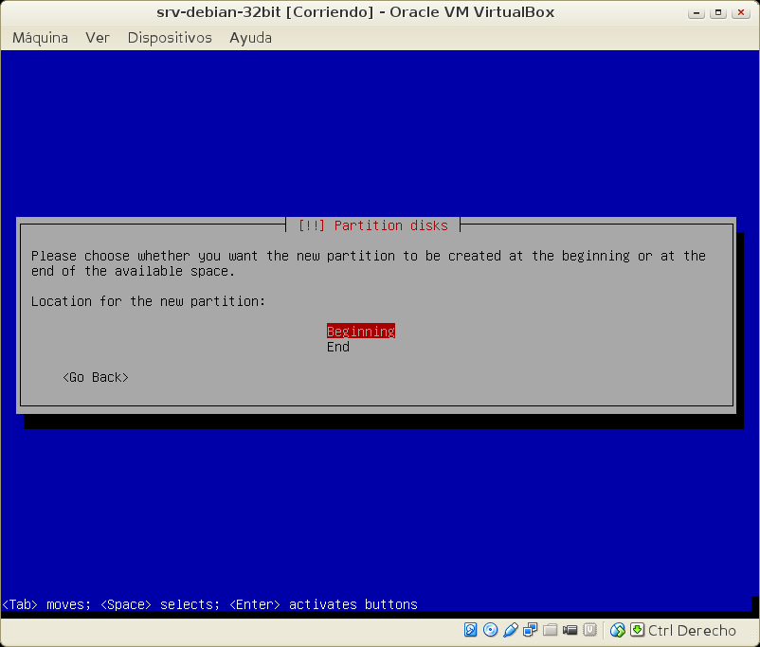Open the Ayuda menu

pyautogui.click(x=250, y=38)
